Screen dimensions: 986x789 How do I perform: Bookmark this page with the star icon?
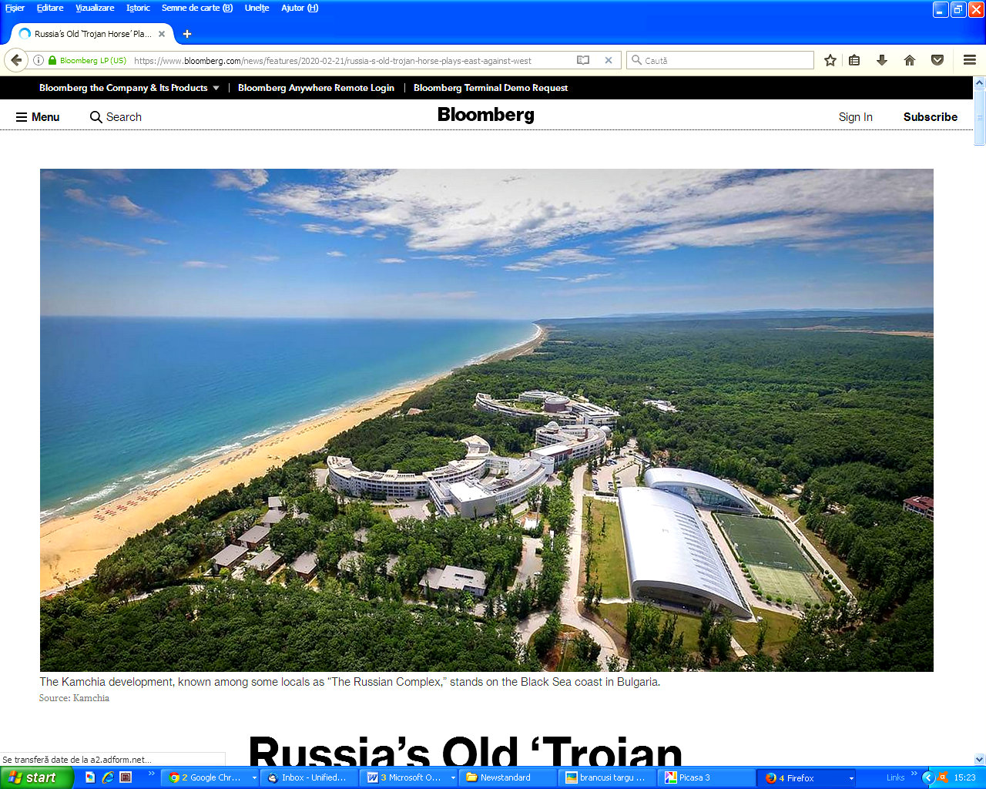coord(830,60)
